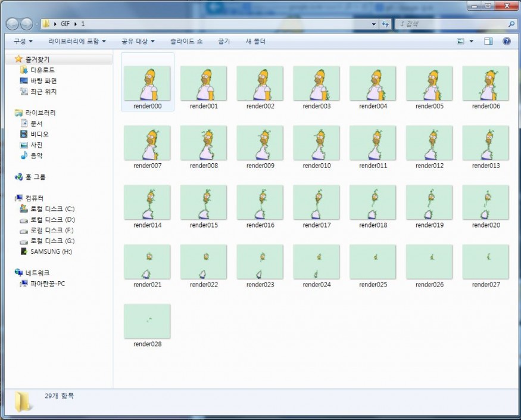Select the render028 thumbnail
521x420 pixels.
tap(147, 321)
